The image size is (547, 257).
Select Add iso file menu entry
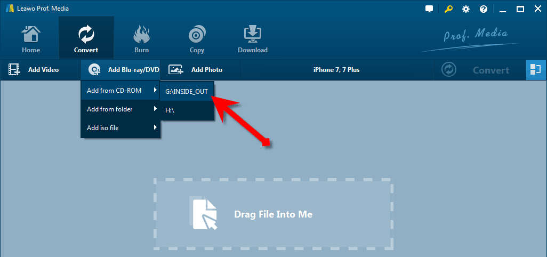[120, 127]
